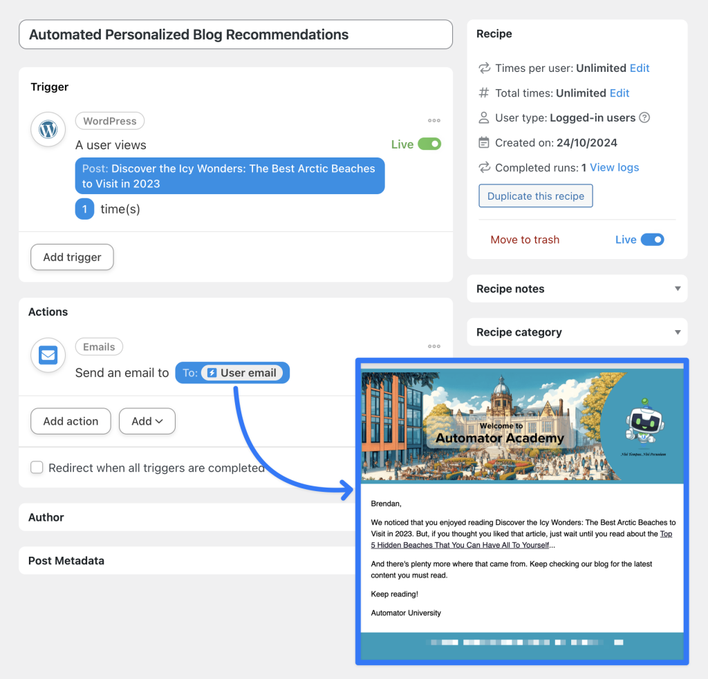This screenshot has width=708, height=679.
Task: Open the trigger's three-dot options menu
Action: tap(434, 120)
